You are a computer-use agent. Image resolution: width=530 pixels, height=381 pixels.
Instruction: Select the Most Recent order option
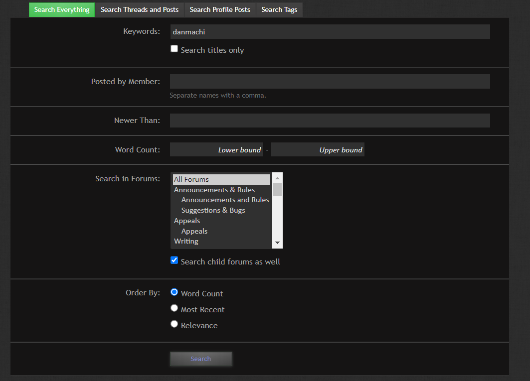click(175, 308)
